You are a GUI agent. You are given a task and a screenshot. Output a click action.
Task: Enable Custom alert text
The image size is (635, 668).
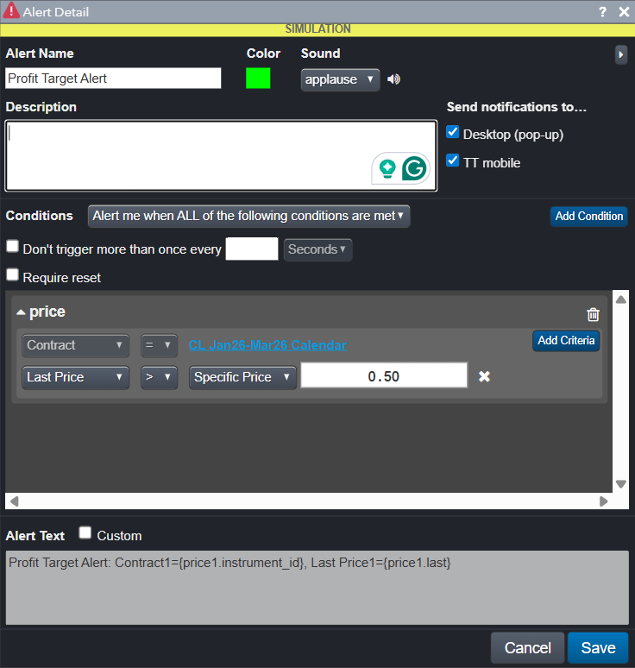pos(85,533)
